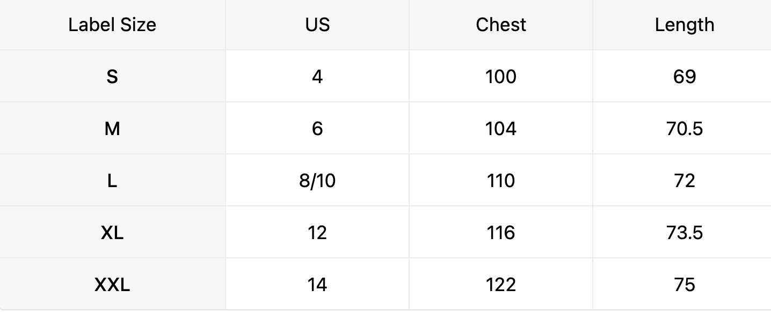Click the length value 75 cell
This screenshot has height=312, width=771.
[685, 285]
